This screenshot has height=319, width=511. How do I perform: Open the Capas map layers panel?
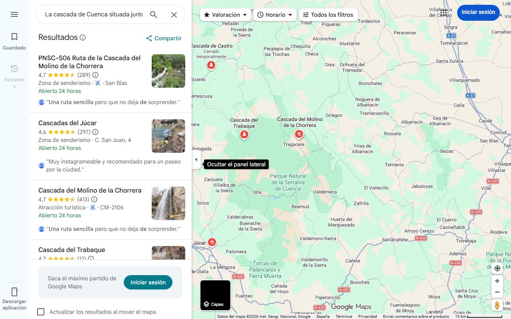tap(215, 295)
